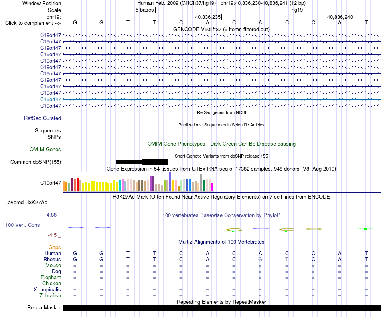Open '100 vertebrates Basewise Conservation by PhyloP' title
The width and height of the screenshot is (381, 317).
[221, 215]
